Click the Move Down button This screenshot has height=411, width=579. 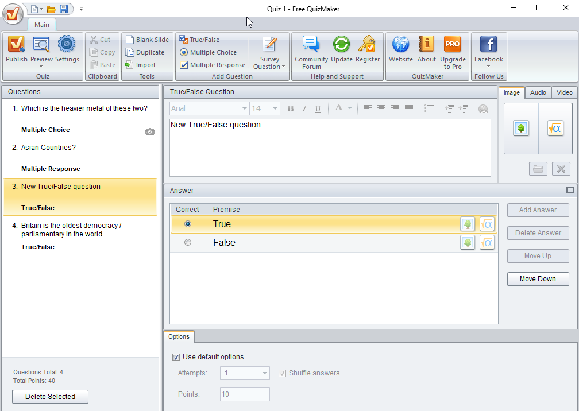[538, 279]
